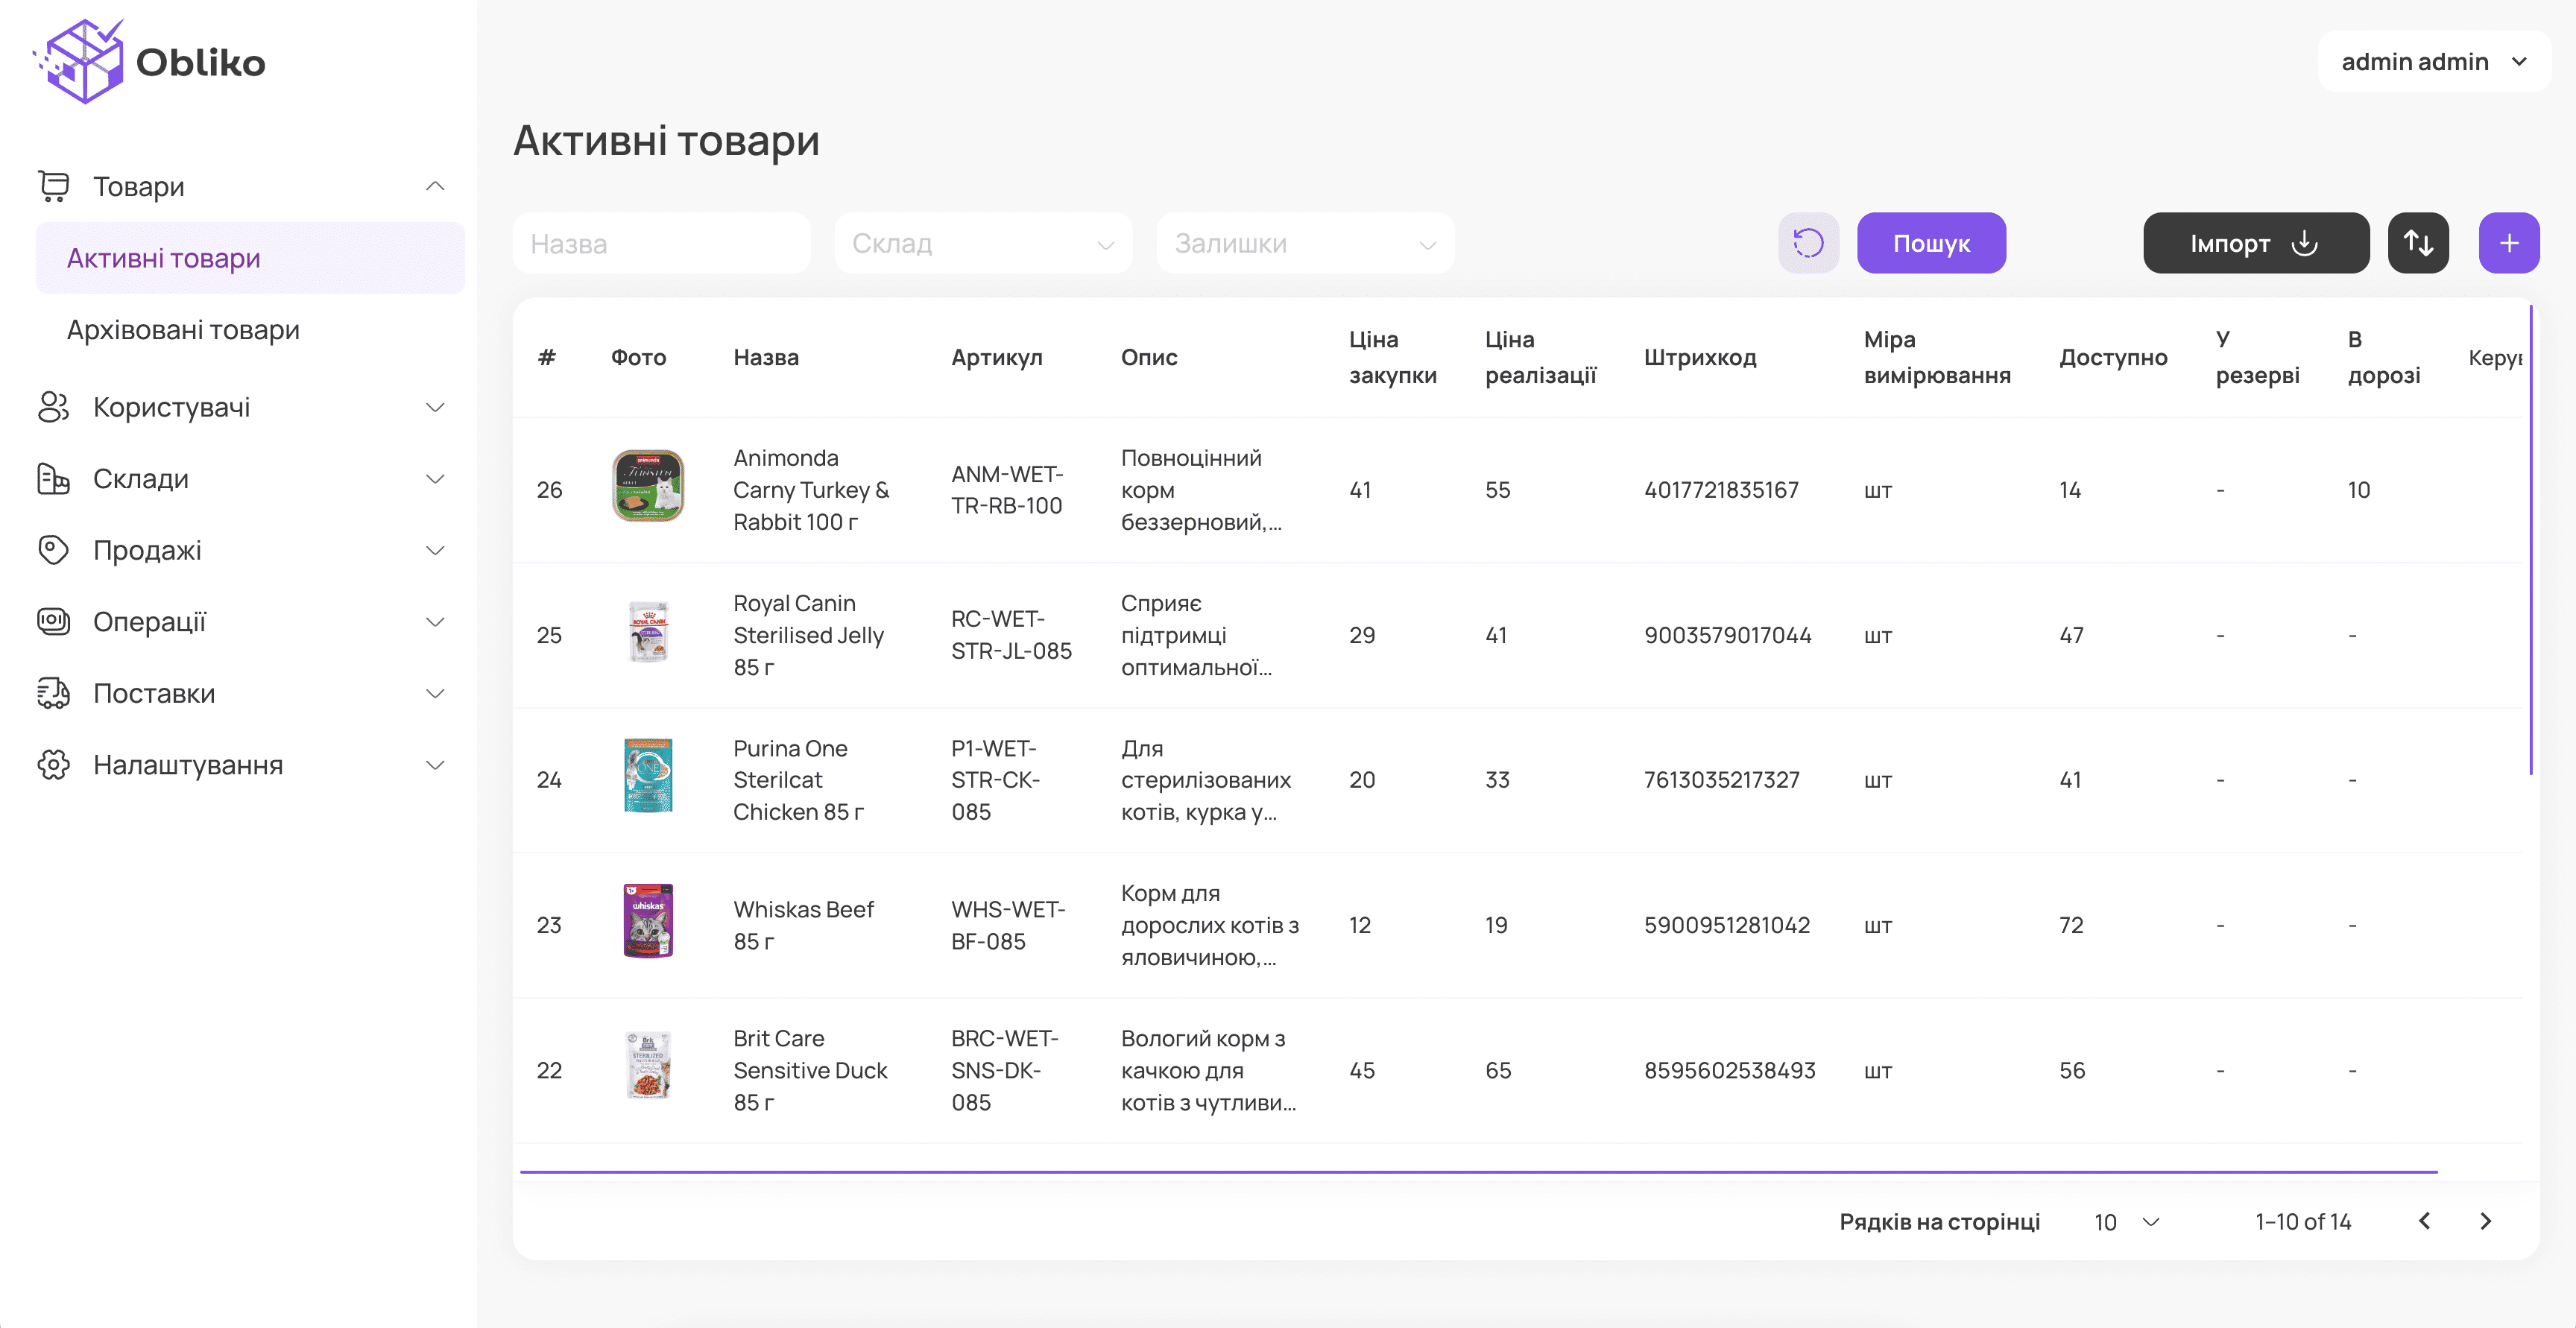Image resolution: width=2576 pixels, height=1328 pixels.
Task: Change rows per page from 10
Action: pyautogui.click(x=2125, y=1221)
